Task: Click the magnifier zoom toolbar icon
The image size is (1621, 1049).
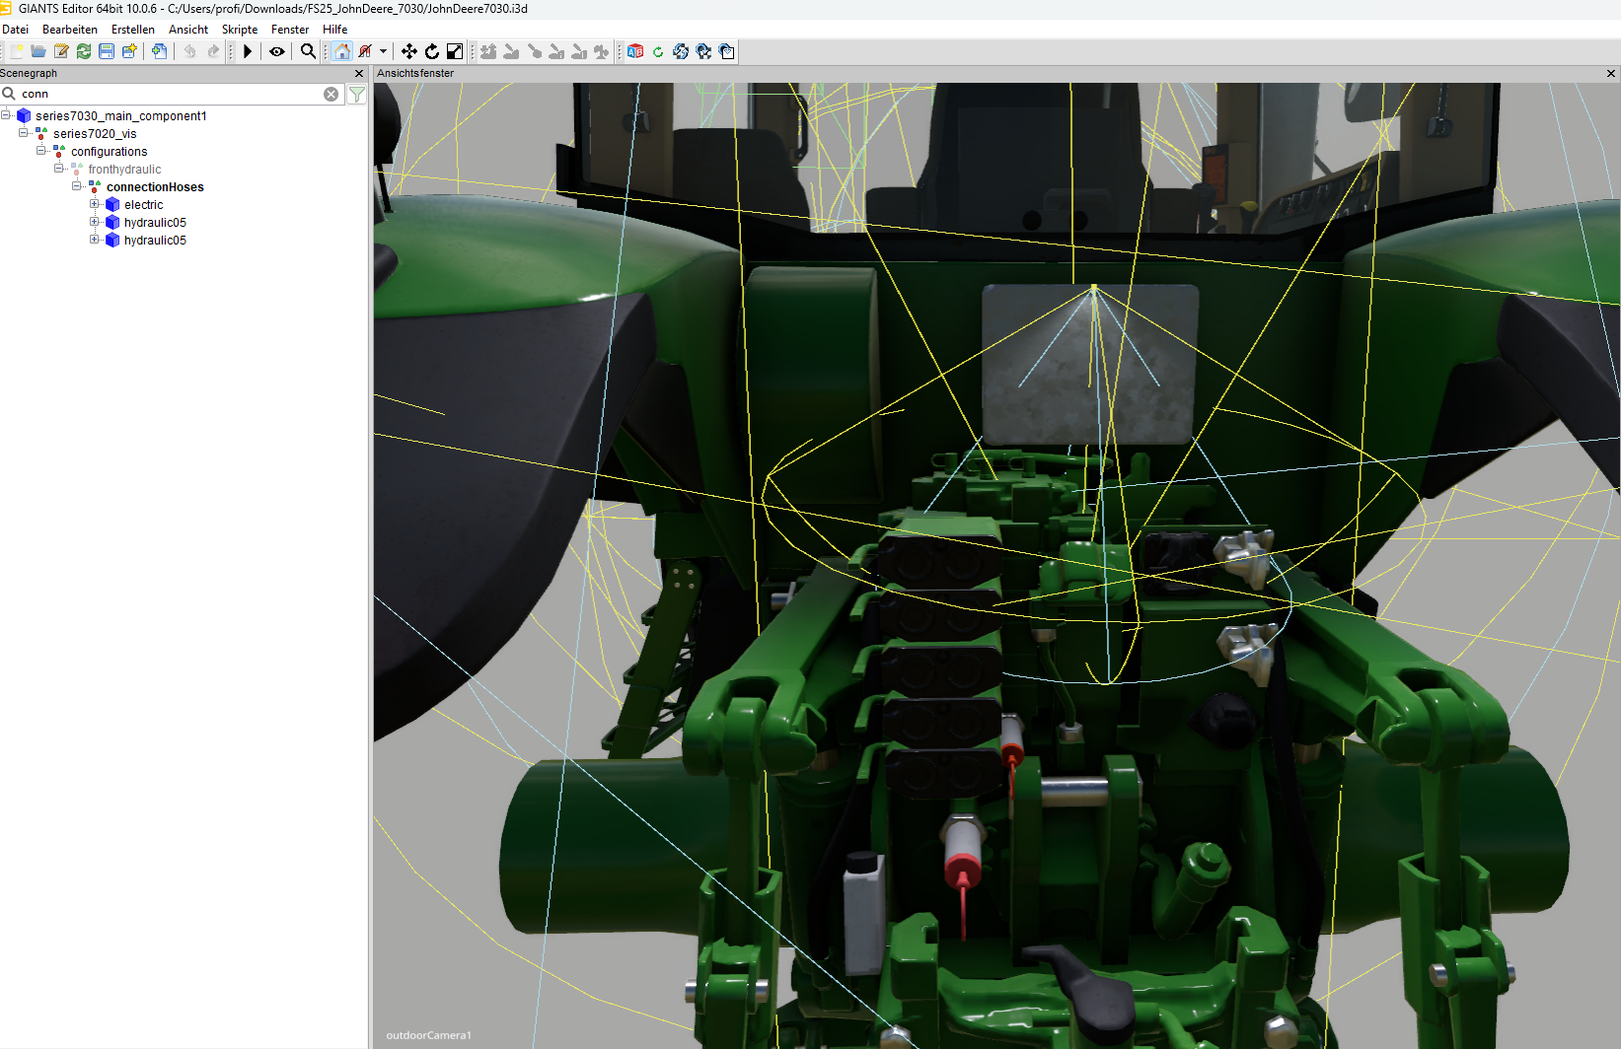Action: (308, 51)
